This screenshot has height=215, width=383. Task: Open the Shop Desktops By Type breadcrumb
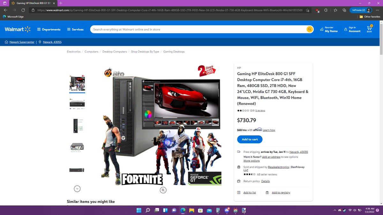pyautogui.click(x=145, y=52)
